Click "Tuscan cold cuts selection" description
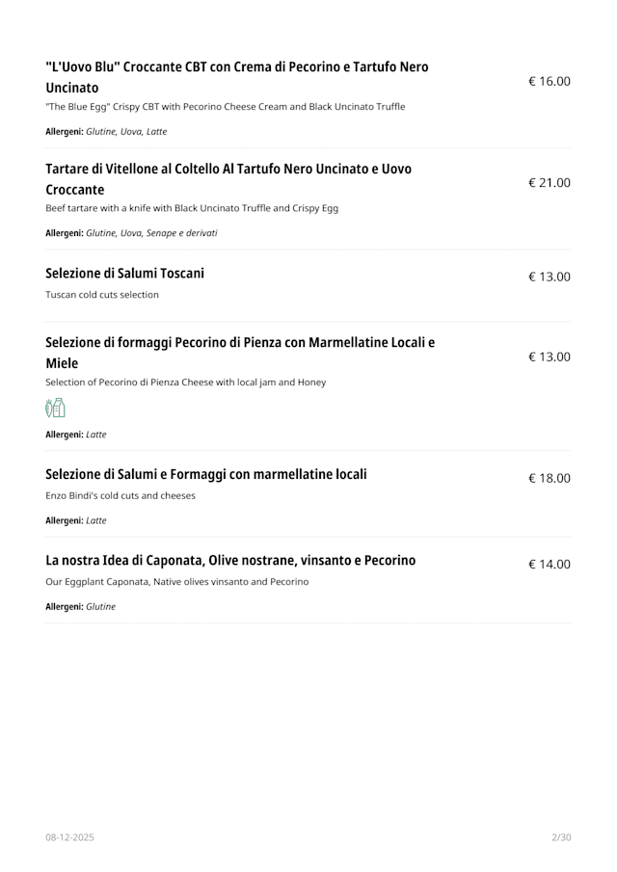The width and height of the screenshot is (617, 872). (102, 295)
